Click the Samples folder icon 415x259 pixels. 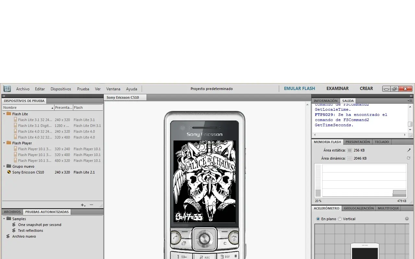[9, 219]
